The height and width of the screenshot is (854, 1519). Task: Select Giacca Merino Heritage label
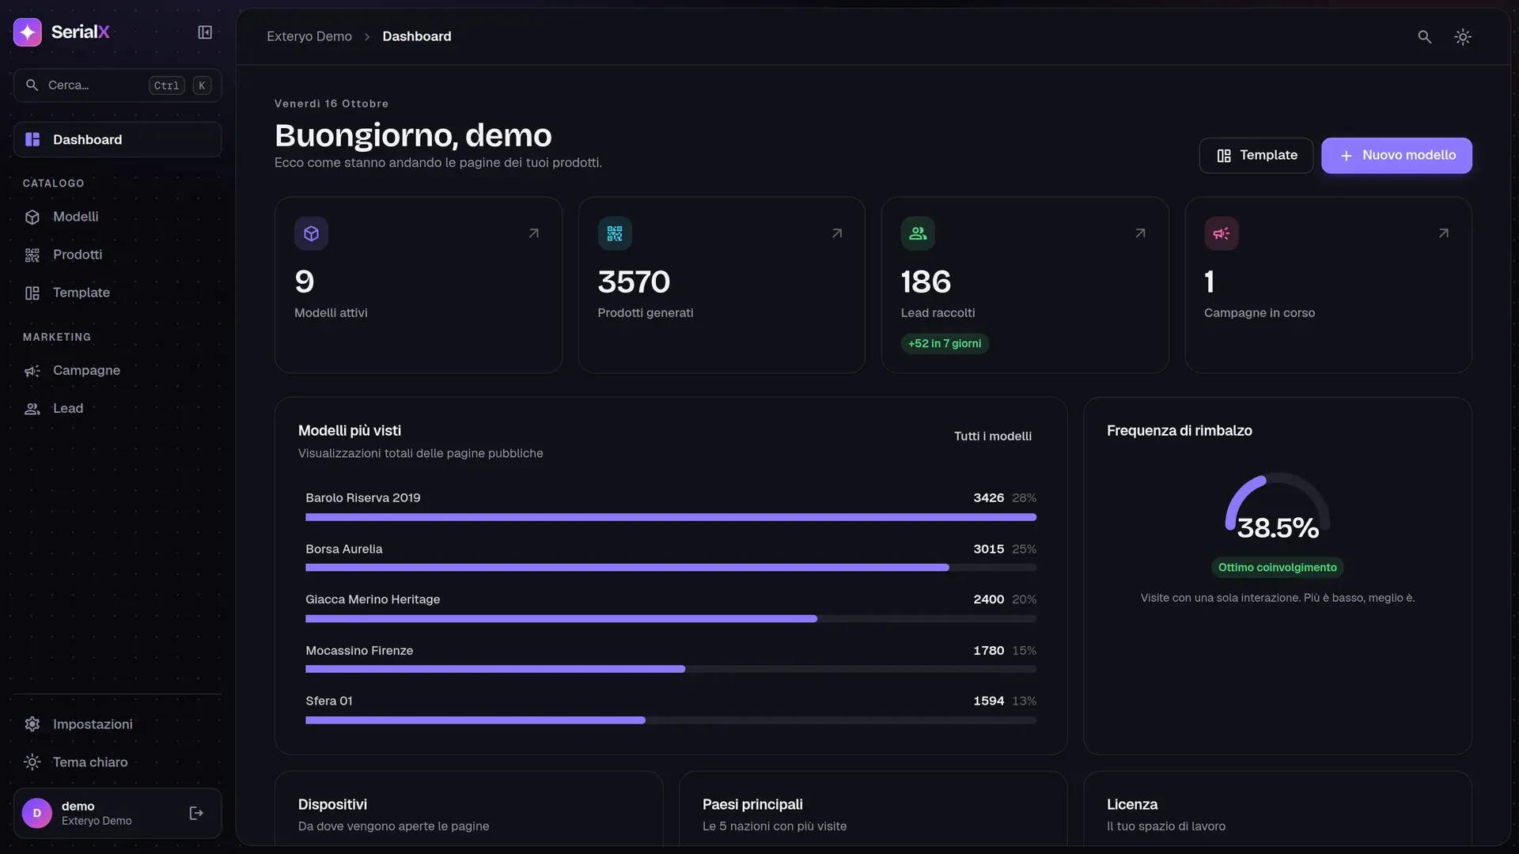click(x=373, y=599)
